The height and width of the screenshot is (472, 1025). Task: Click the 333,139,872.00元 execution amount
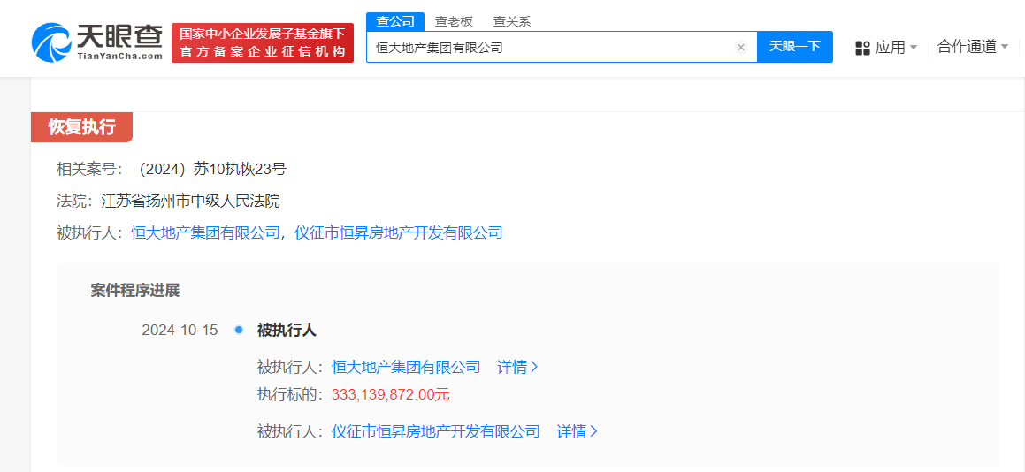point(390,394)
